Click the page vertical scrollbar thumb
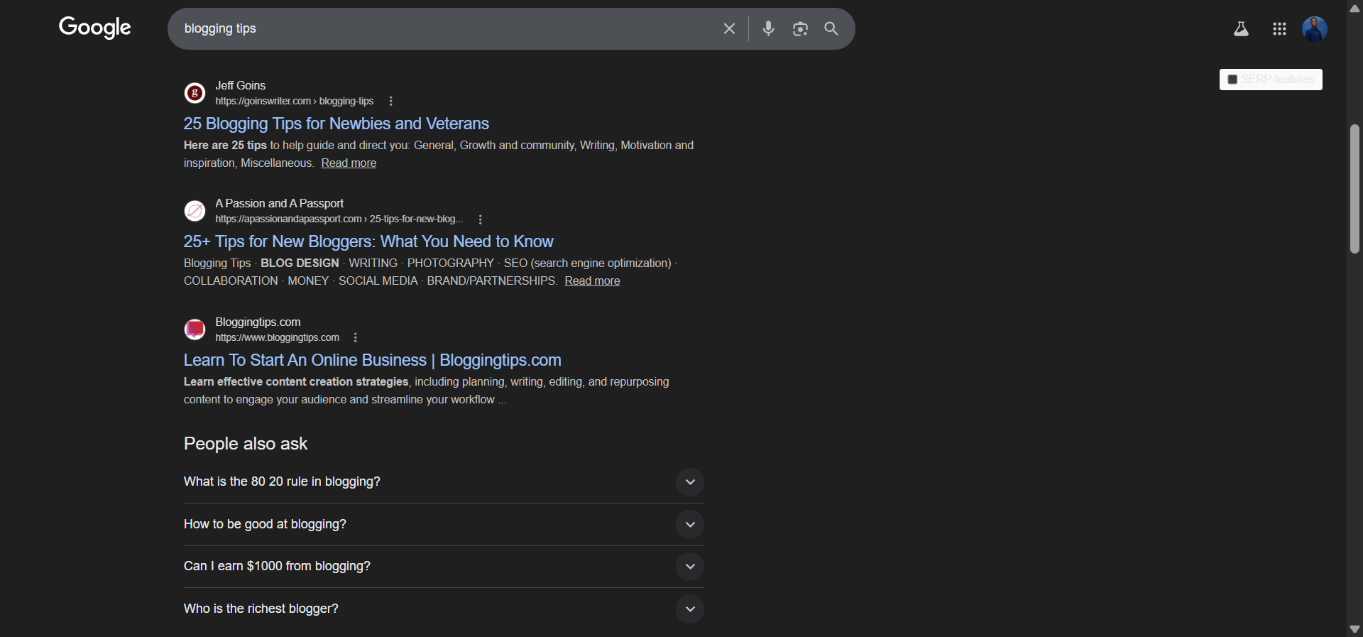This screenshot has height=637, width=1363. [1354, 189]
